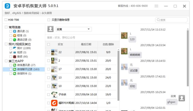Tick the 第三方APP category checkbox
Image resolution: width=193 pixels, height=111 pixels.
[x=6, y=61]
